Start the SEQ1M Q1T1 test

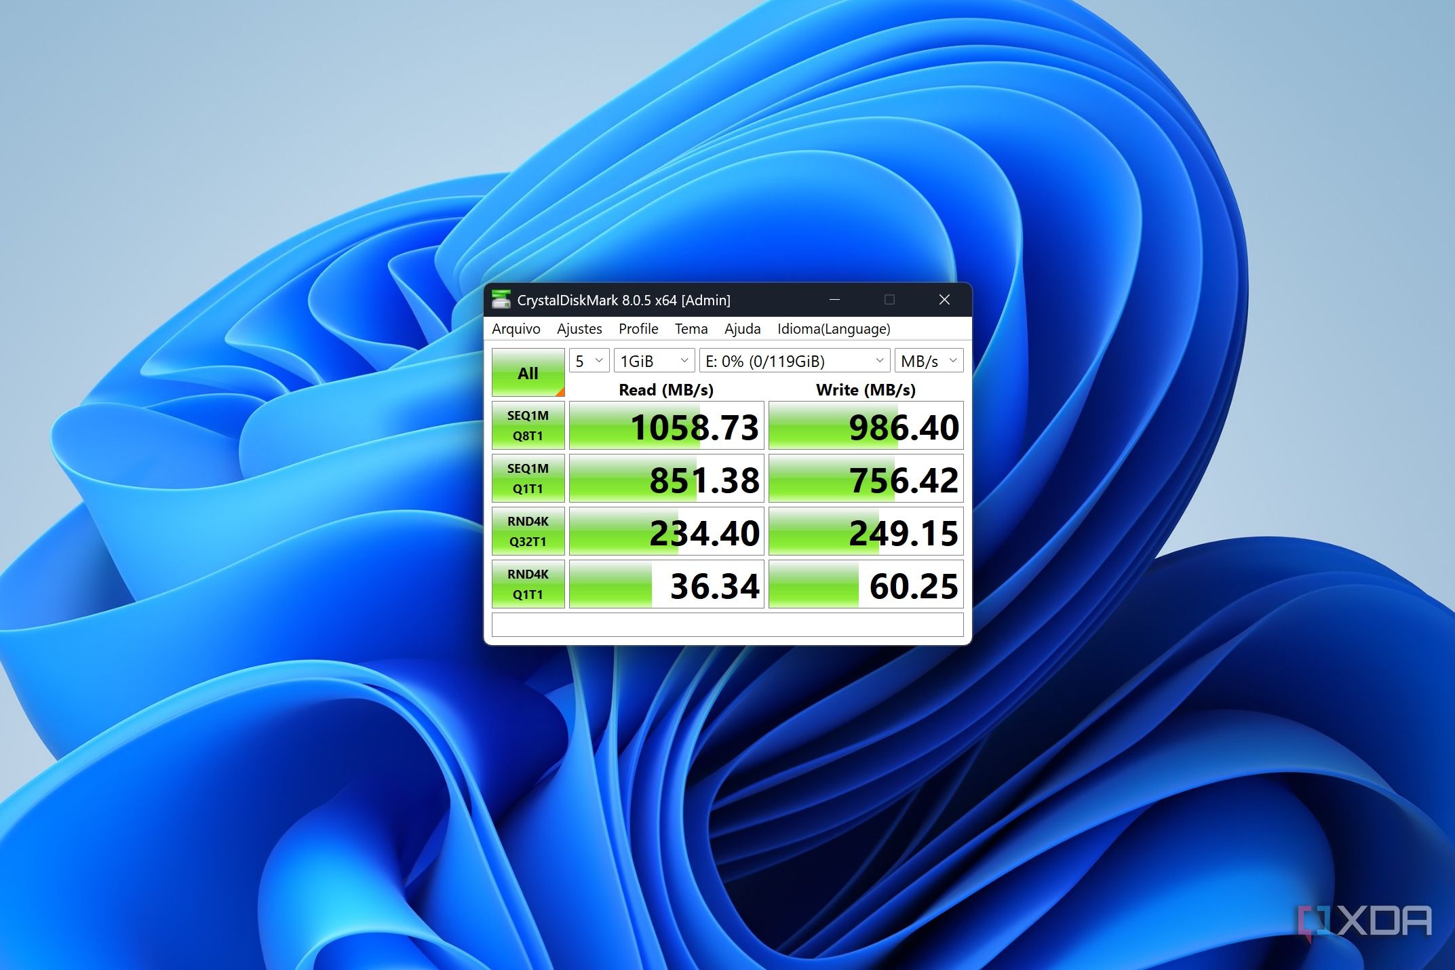pos(528,478)
